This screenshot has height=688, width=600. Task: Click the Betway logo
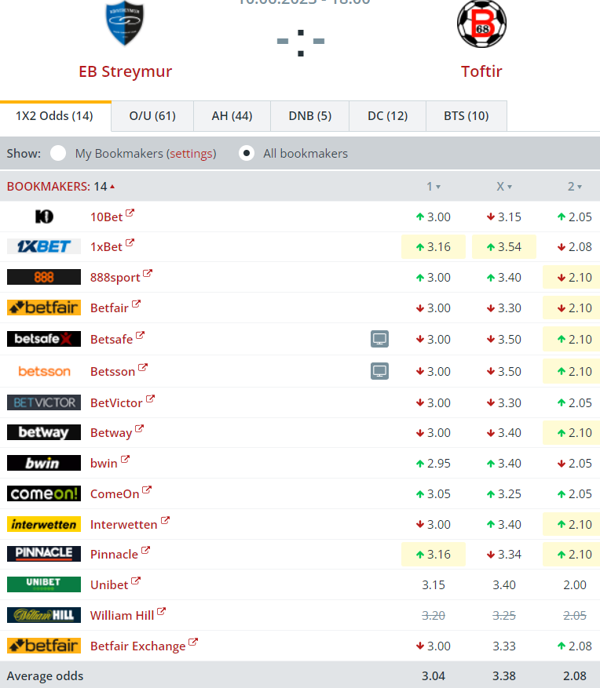click(44, 432)
